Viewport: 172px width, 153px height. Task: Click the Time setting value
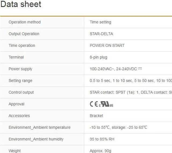100,22
